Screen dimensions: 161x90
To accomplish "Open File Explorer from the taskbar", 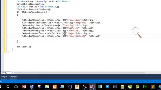I will pos(47,87).
